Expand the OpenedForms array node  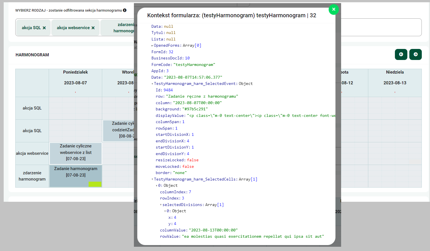tap(152, 46)
